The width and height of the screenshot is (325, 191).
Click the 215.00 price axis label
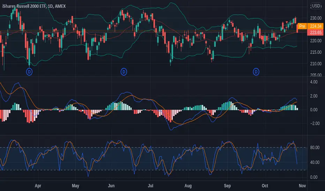click(x=316, y=52)
